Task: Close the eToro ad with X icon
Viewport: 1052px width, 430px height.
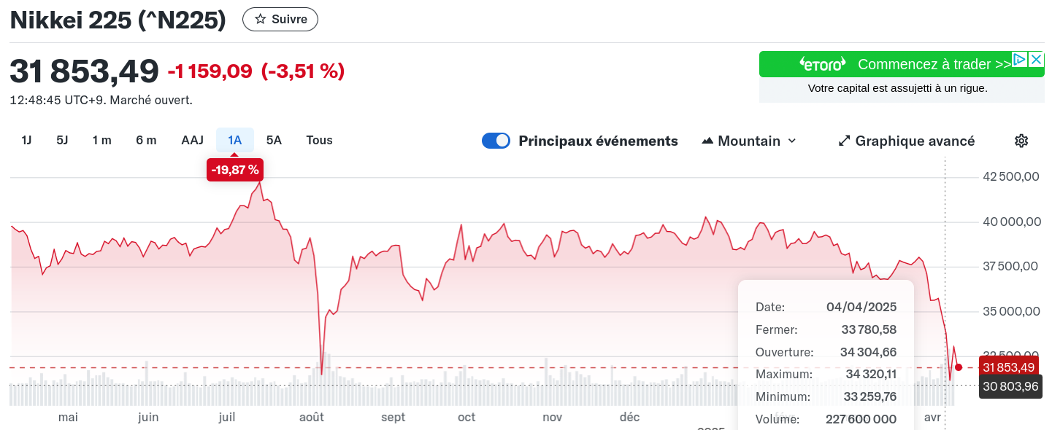Action: point(1036,60)
